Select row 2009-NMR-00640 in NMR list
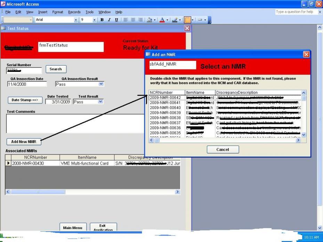 click(225, 108)
